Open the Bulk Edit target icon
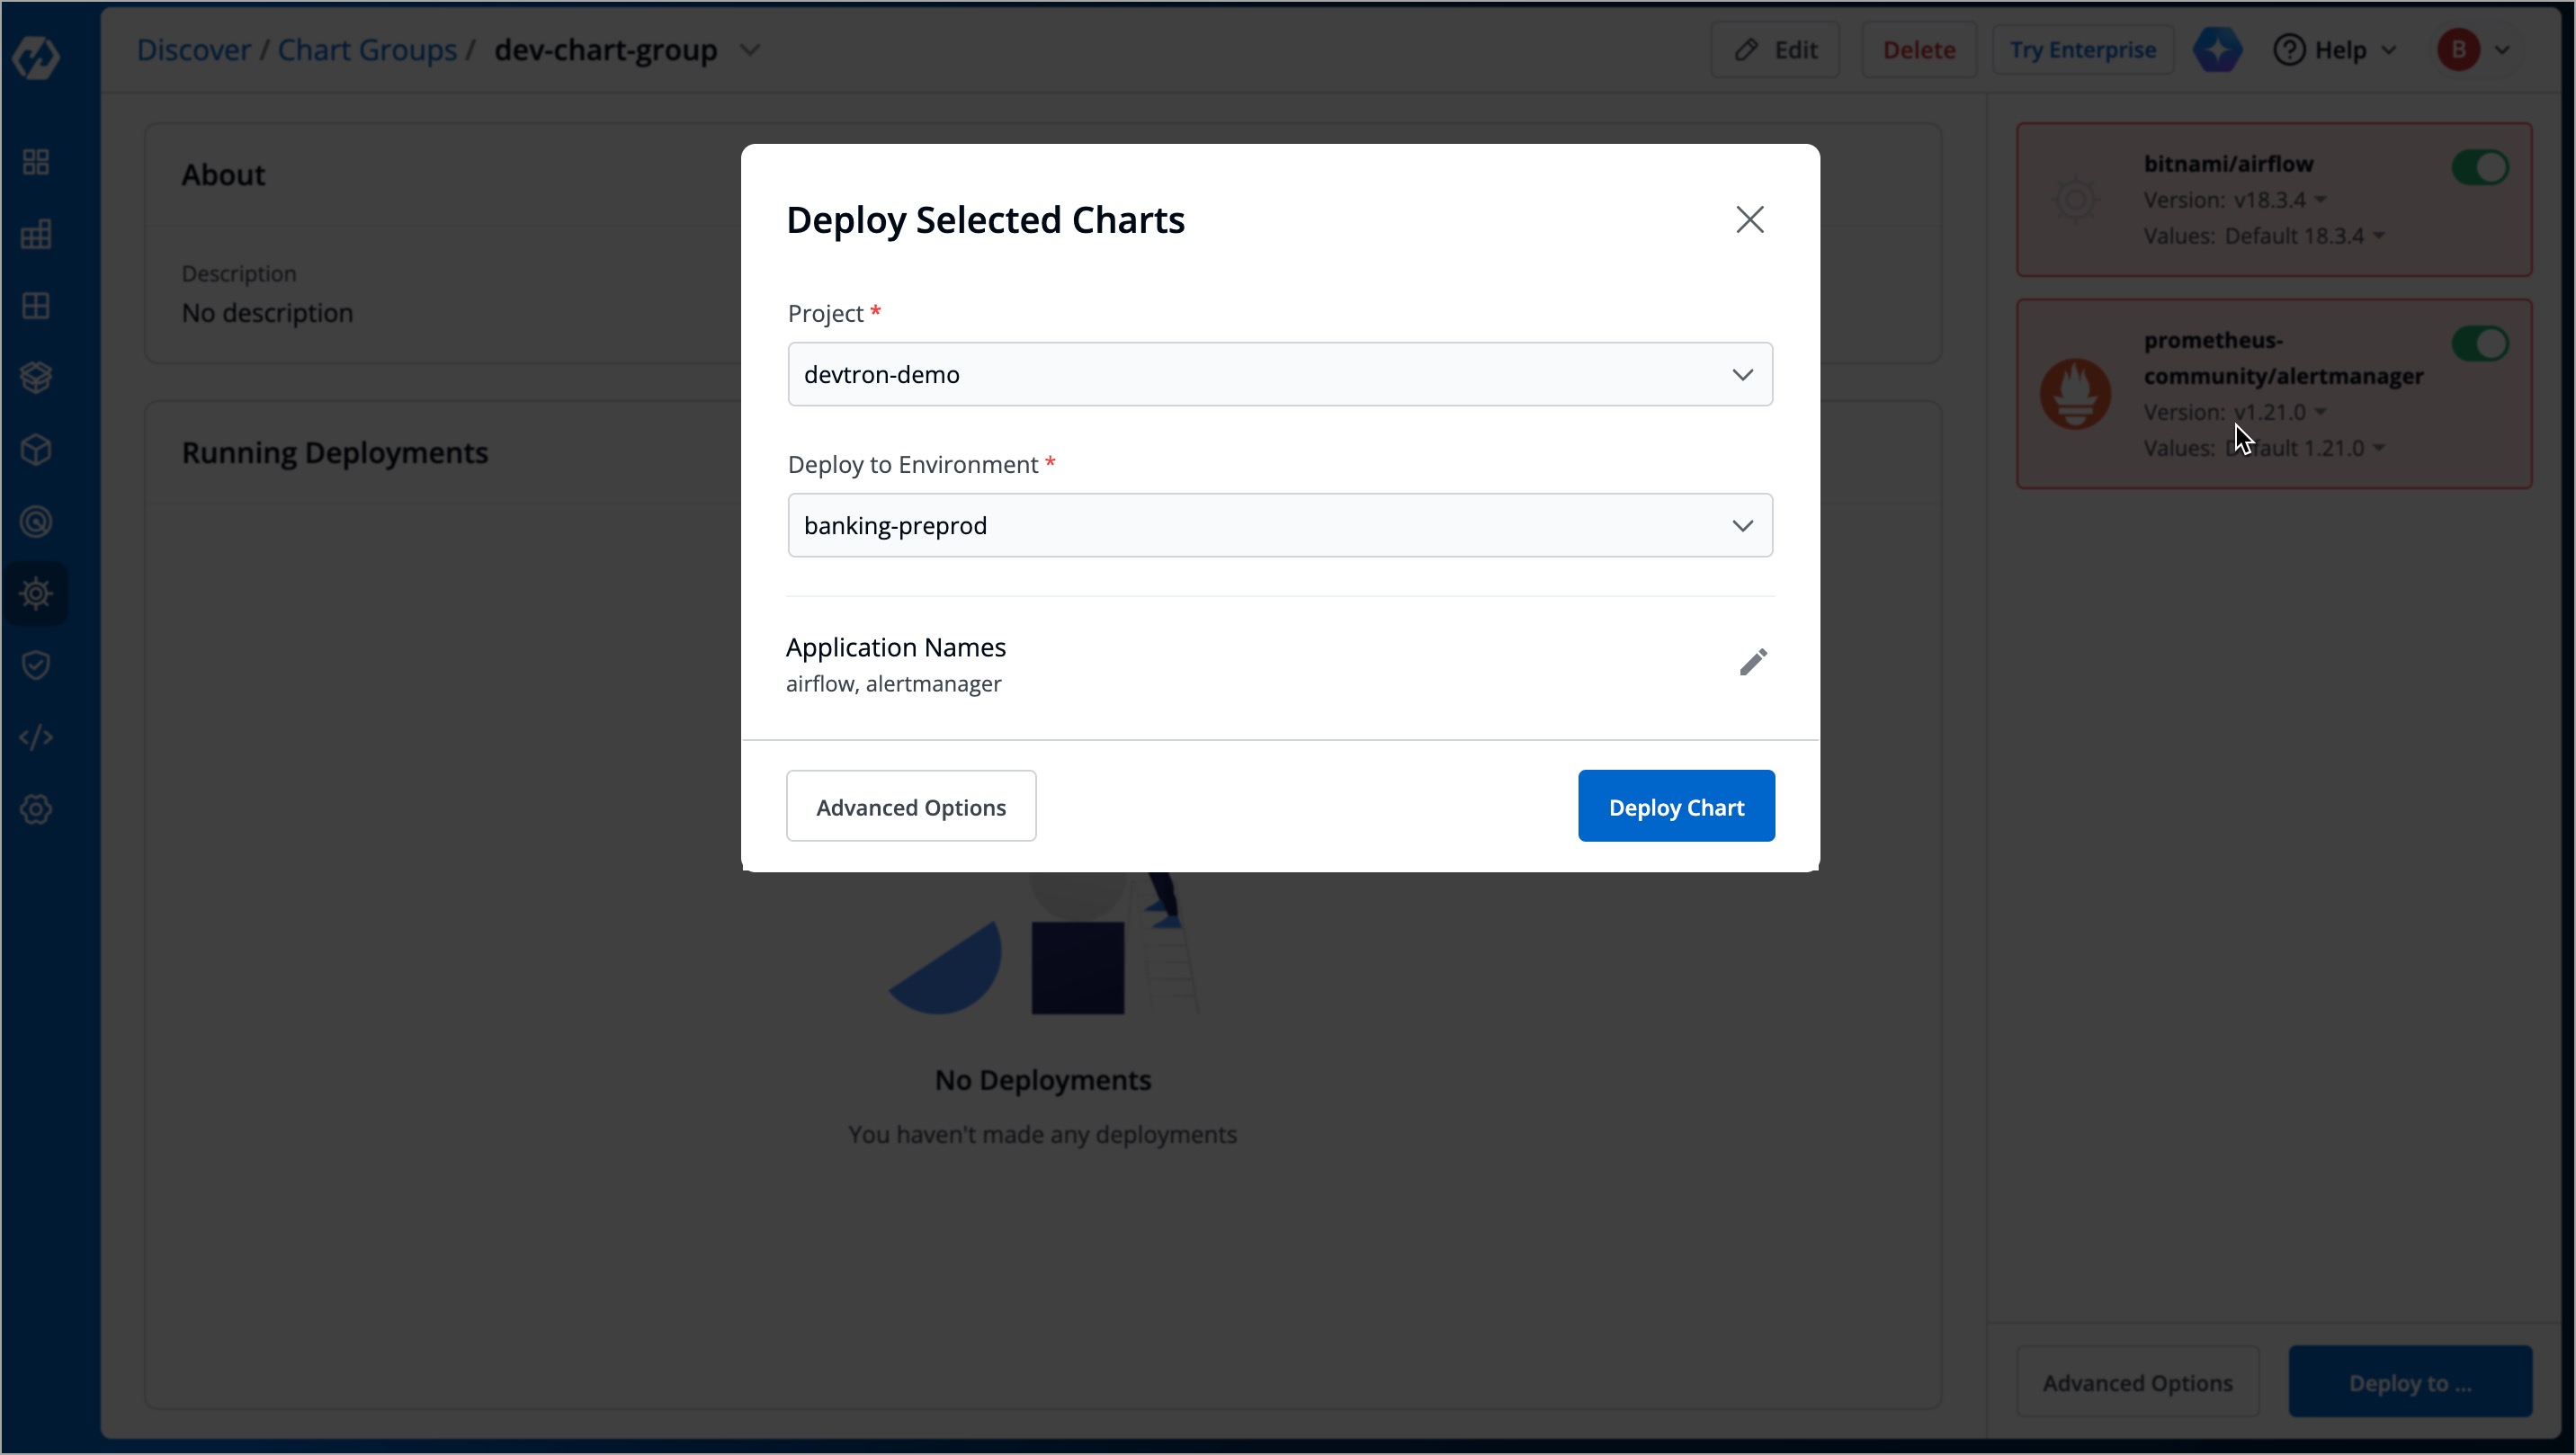The image size is (2576, 1455). point(36,521)
